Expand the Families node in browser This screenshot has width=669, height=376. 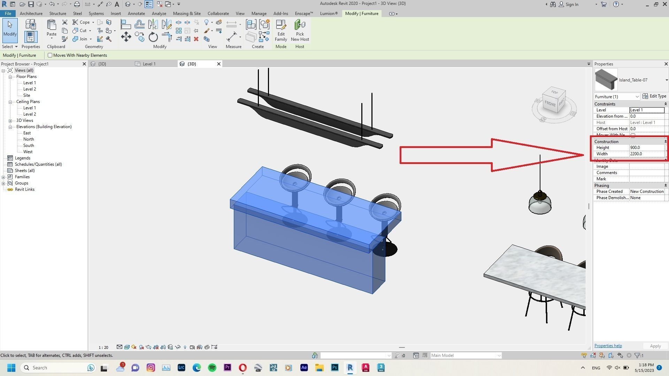(x=3, y=177)
